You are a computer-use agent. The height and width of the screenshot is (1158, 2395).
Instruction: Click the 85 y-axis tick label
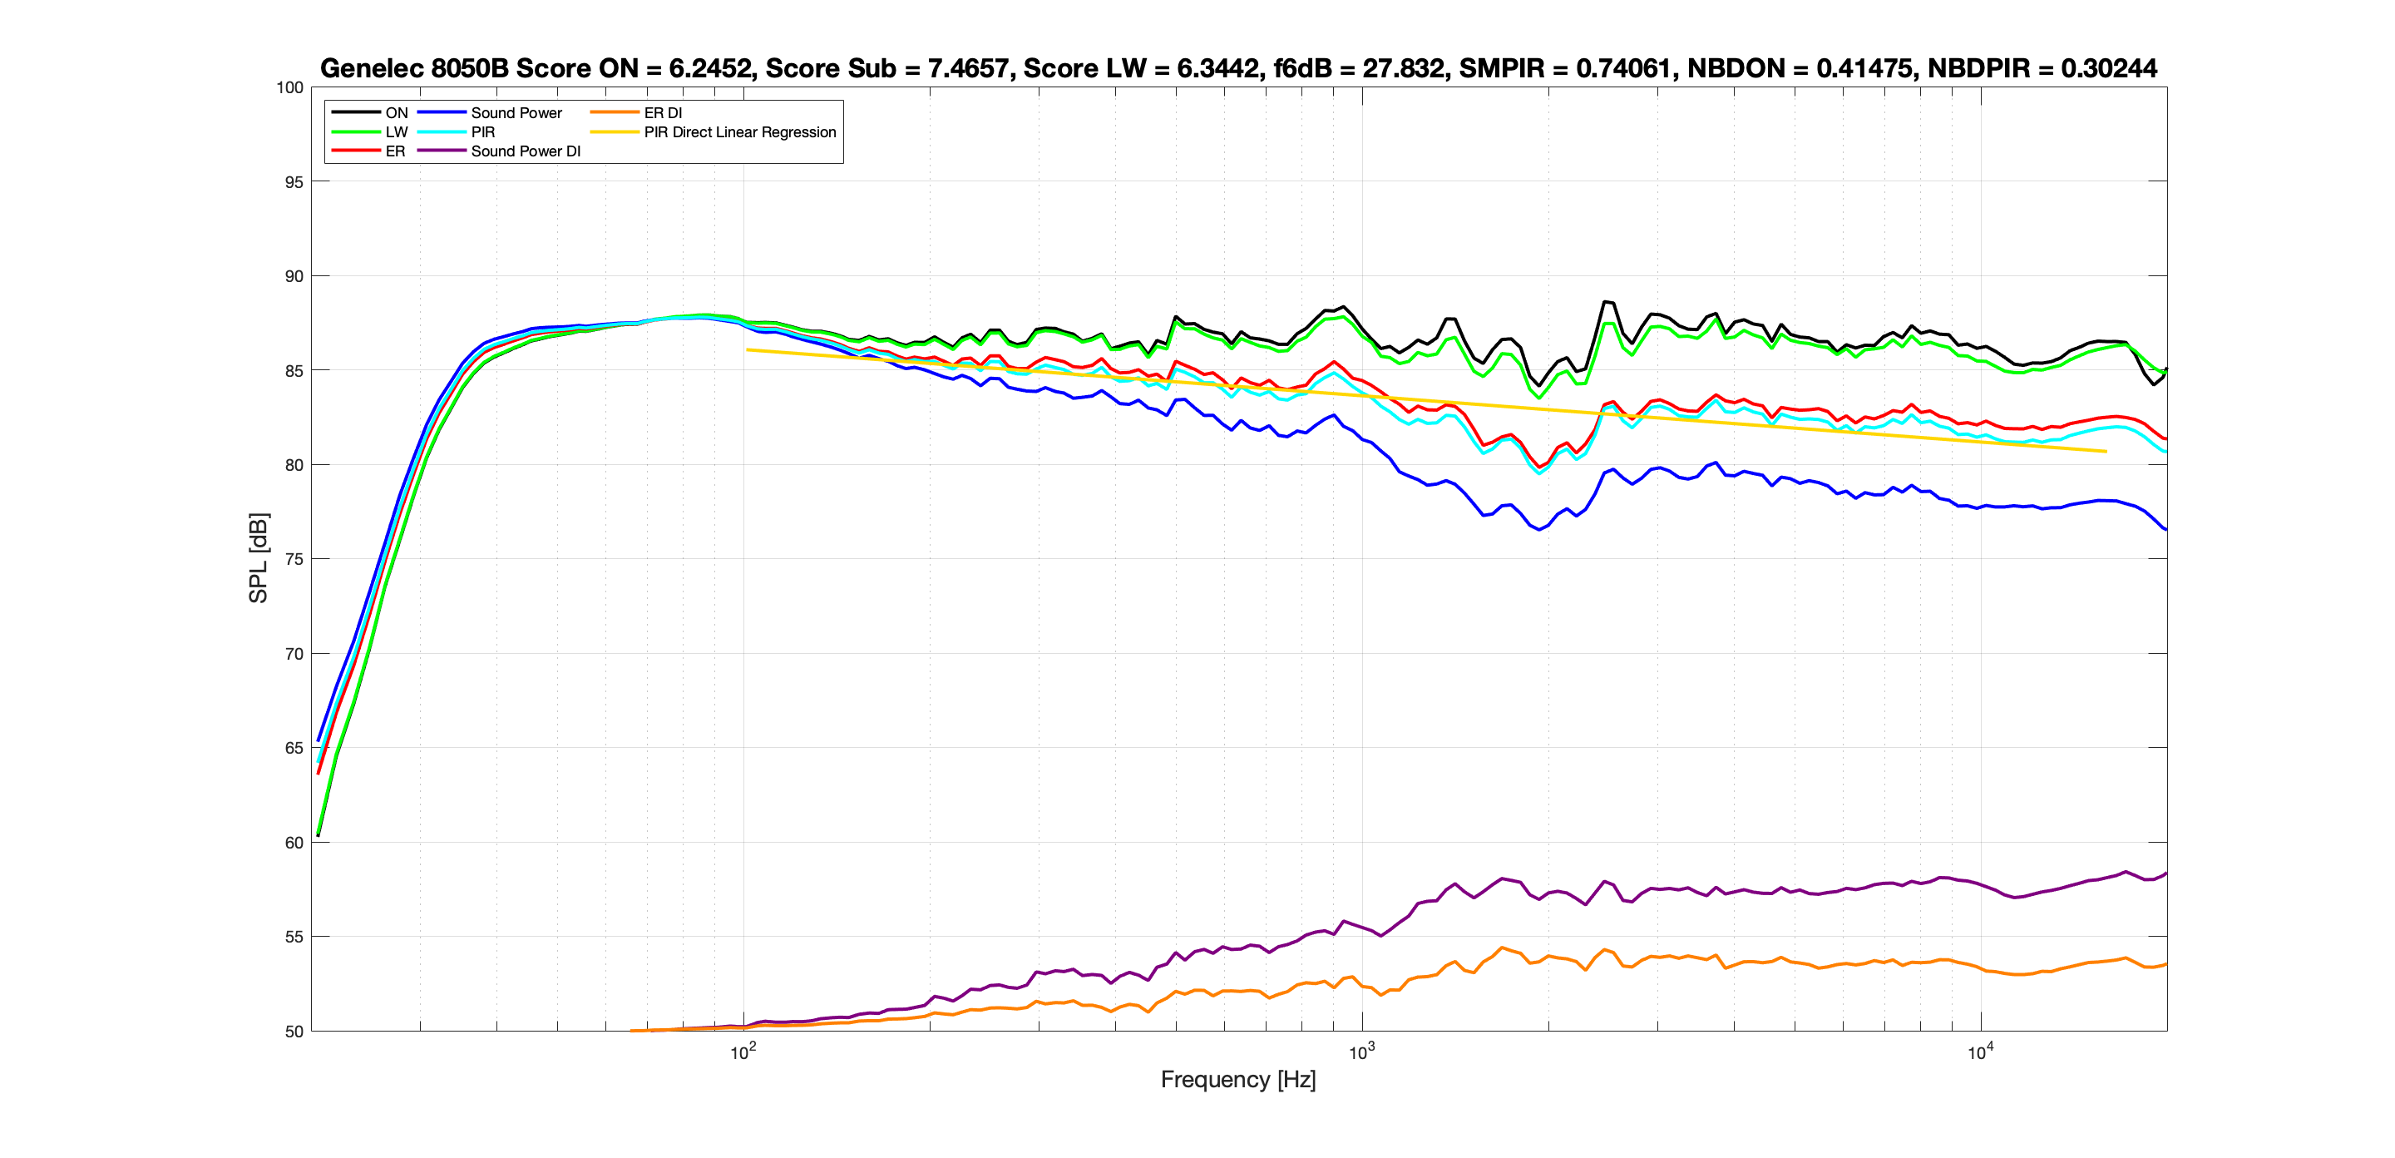pos(294,371)
